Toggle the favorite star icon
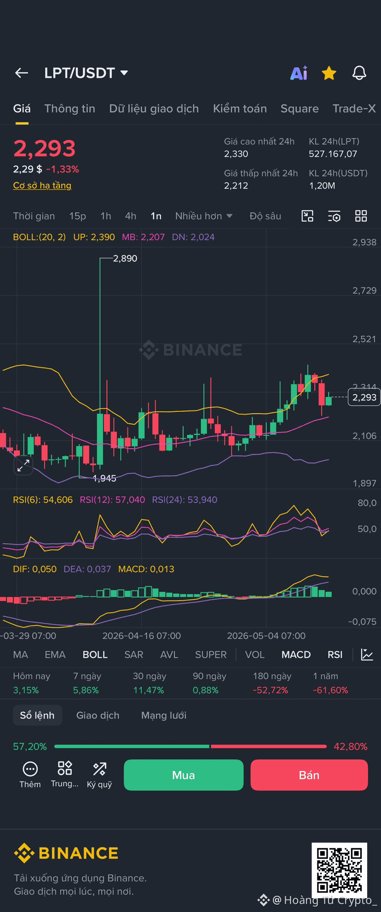Image resolution: width=381 pixels, height=912 pixels. (329, 73)
